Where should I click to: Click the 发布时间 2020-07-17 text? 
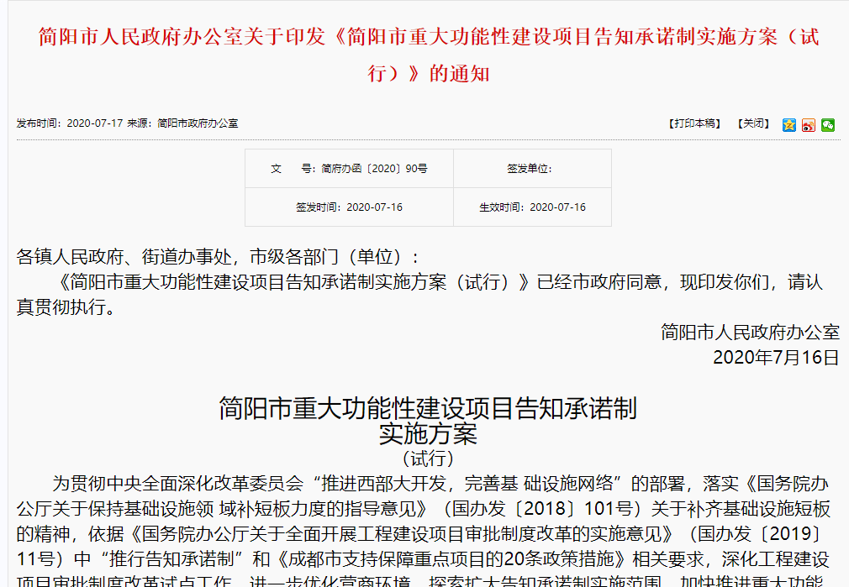(70, 123)
